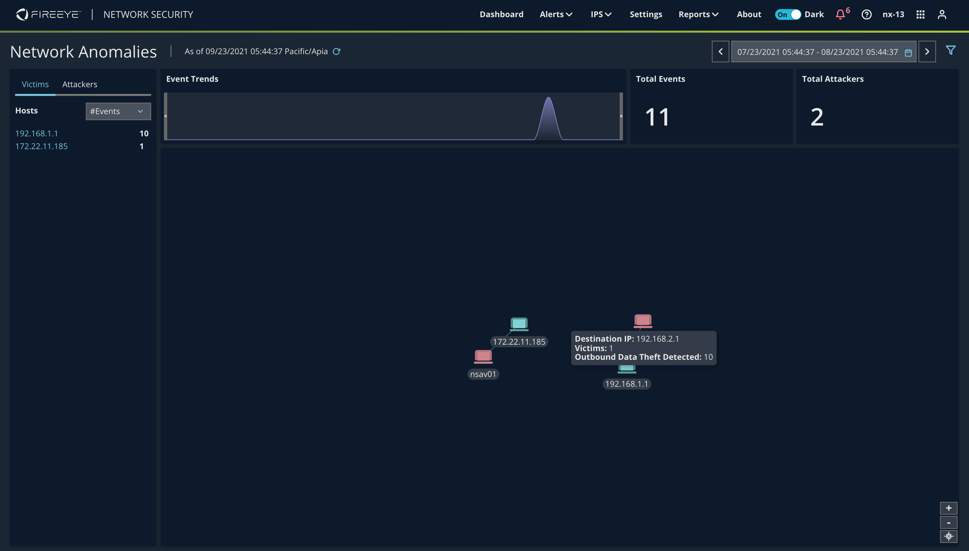969x551 pixels.
Task: Expand the Reports menu
Action: [698, 14]
